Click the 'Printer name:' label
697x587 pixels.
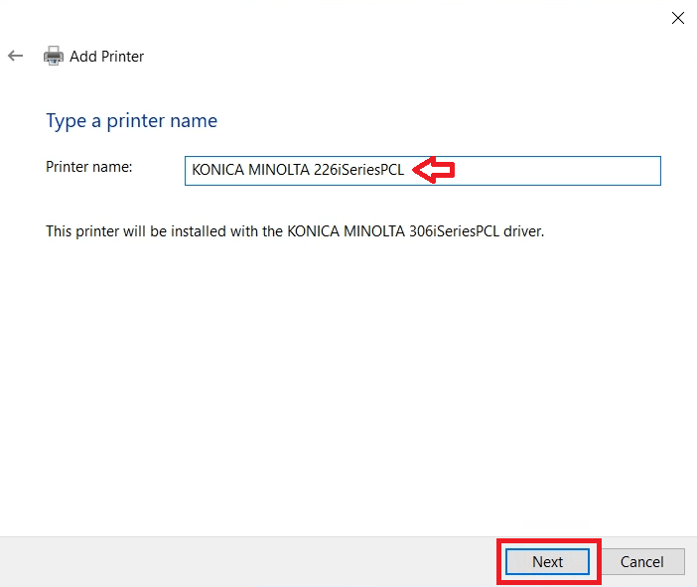click(89, 167)
